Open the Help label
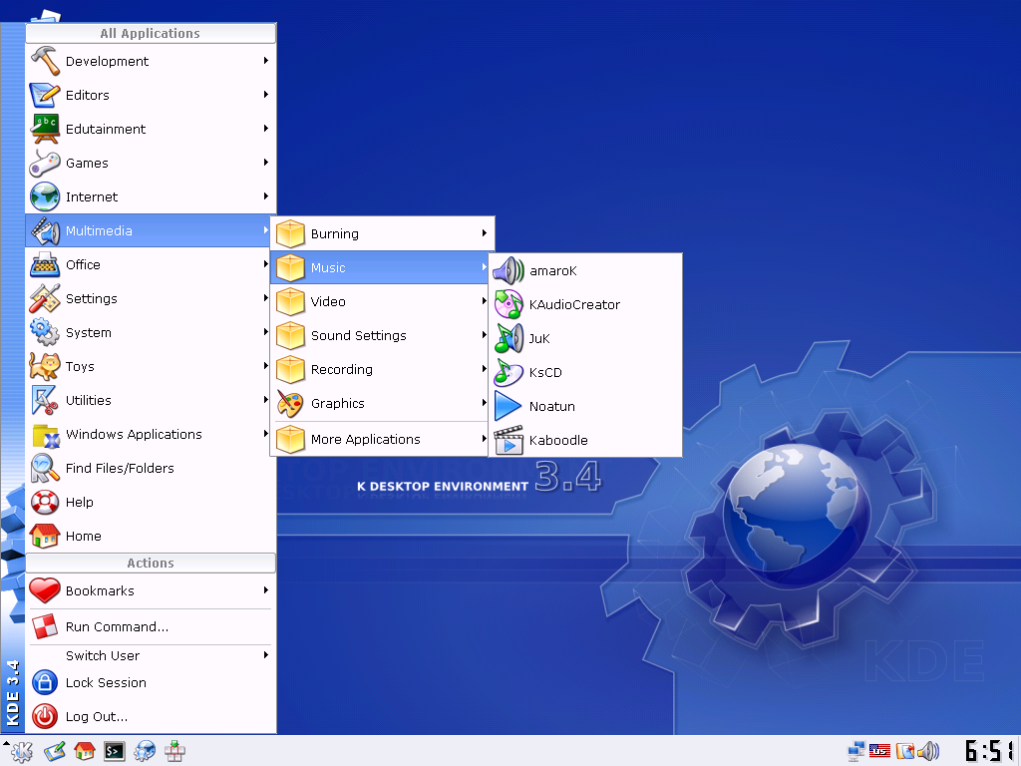 pos(80,503)
